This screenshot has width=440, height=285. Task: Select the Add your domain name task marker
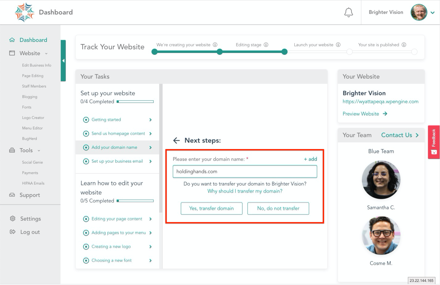(x=86, y=147)
